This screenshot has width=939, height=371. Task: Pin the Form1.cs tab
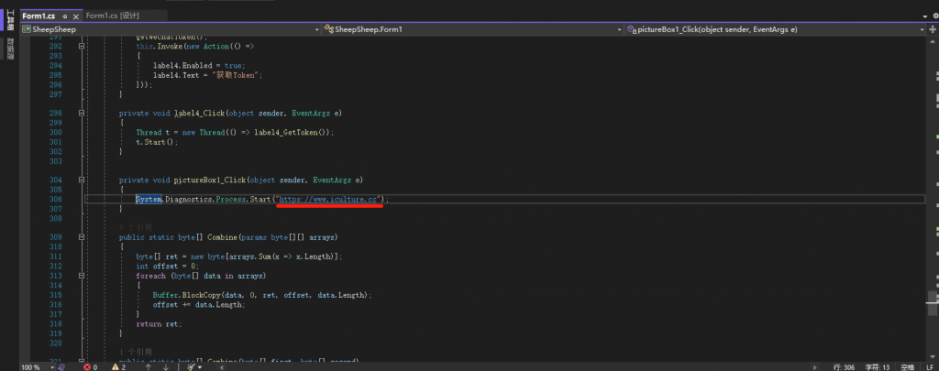pos(64,16)
